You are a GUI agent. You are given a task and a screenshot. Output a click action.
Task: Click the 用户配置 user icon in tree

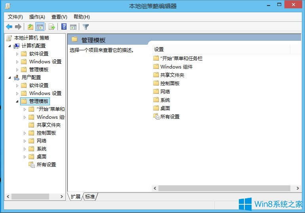point(17,78)
